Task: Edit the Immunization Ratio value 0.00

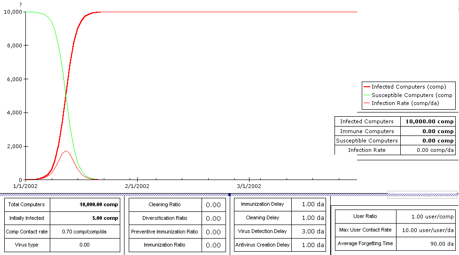Action: coord(213,245)
